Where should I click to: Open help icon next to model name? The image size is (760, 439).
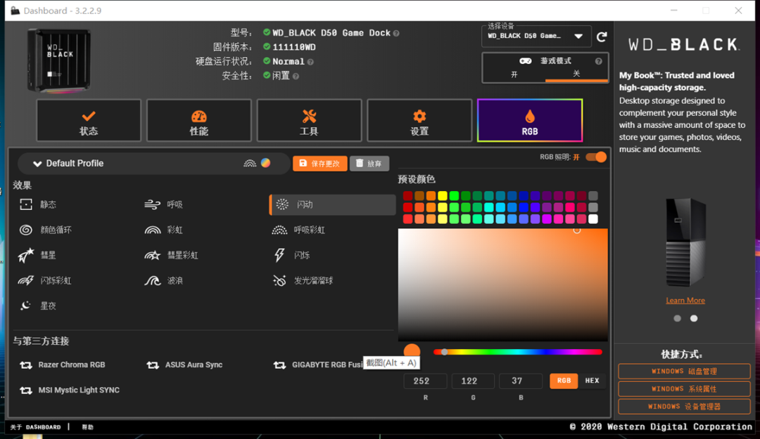click(x=396, y=34)
